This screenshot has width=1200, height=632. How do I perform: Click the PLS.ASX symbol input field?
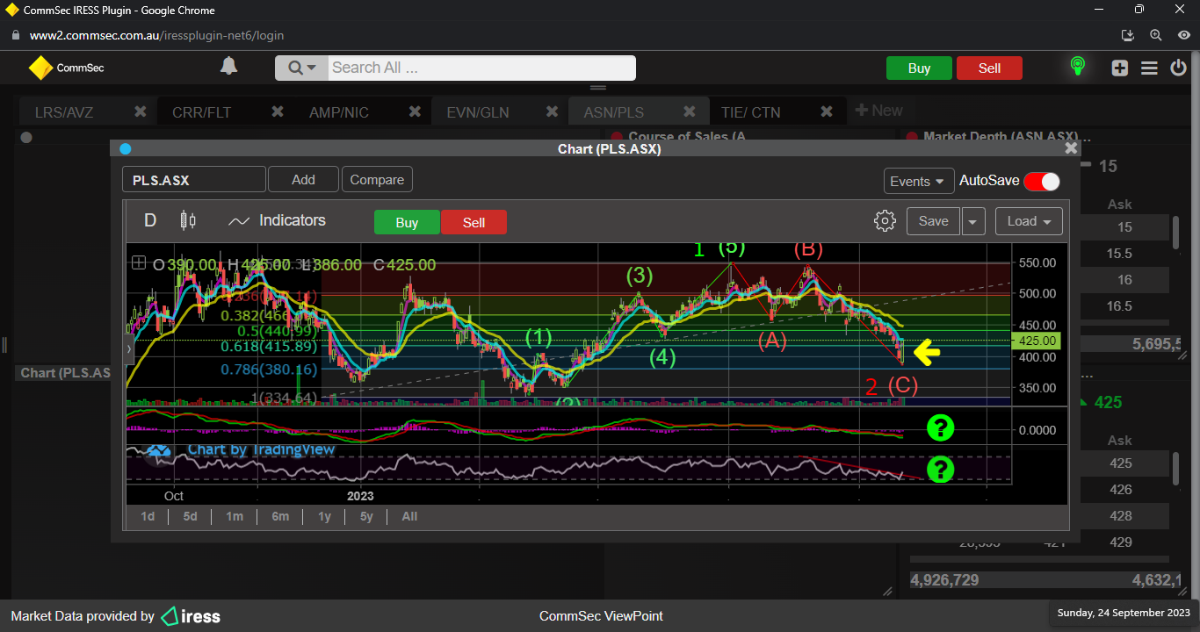click(193, 180)
